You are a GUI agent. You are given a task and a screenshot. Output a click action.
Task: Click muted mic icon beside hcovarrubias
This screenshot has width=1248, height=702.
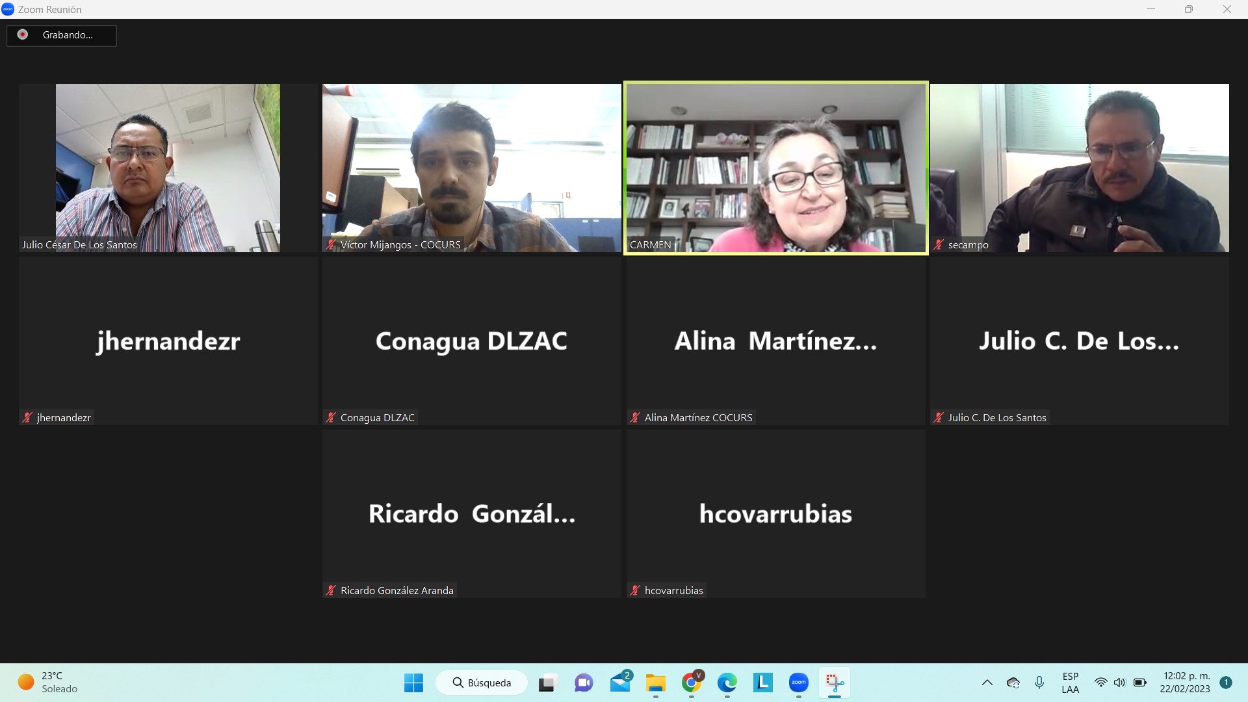pyautogui.click(x=635, y=591)
